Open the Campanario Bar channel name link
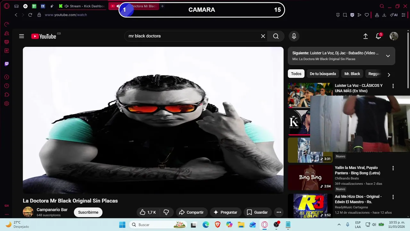Image resolution: width=410 pixels, height=231 pixels. [x=52, y=210]
